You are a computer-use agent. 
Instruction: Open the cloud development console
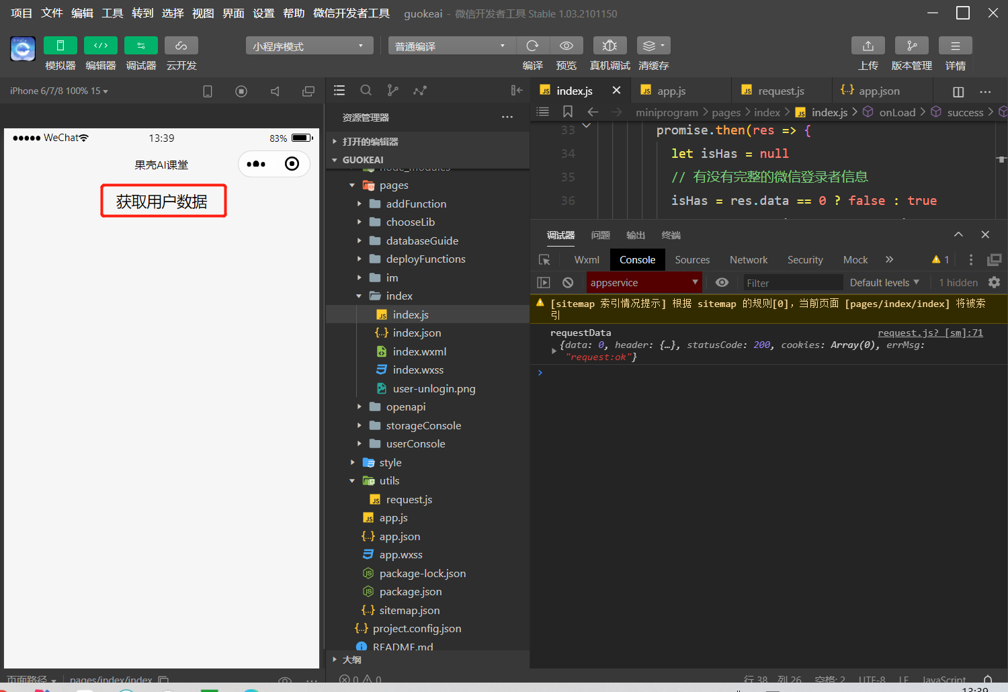click(181, 45)
